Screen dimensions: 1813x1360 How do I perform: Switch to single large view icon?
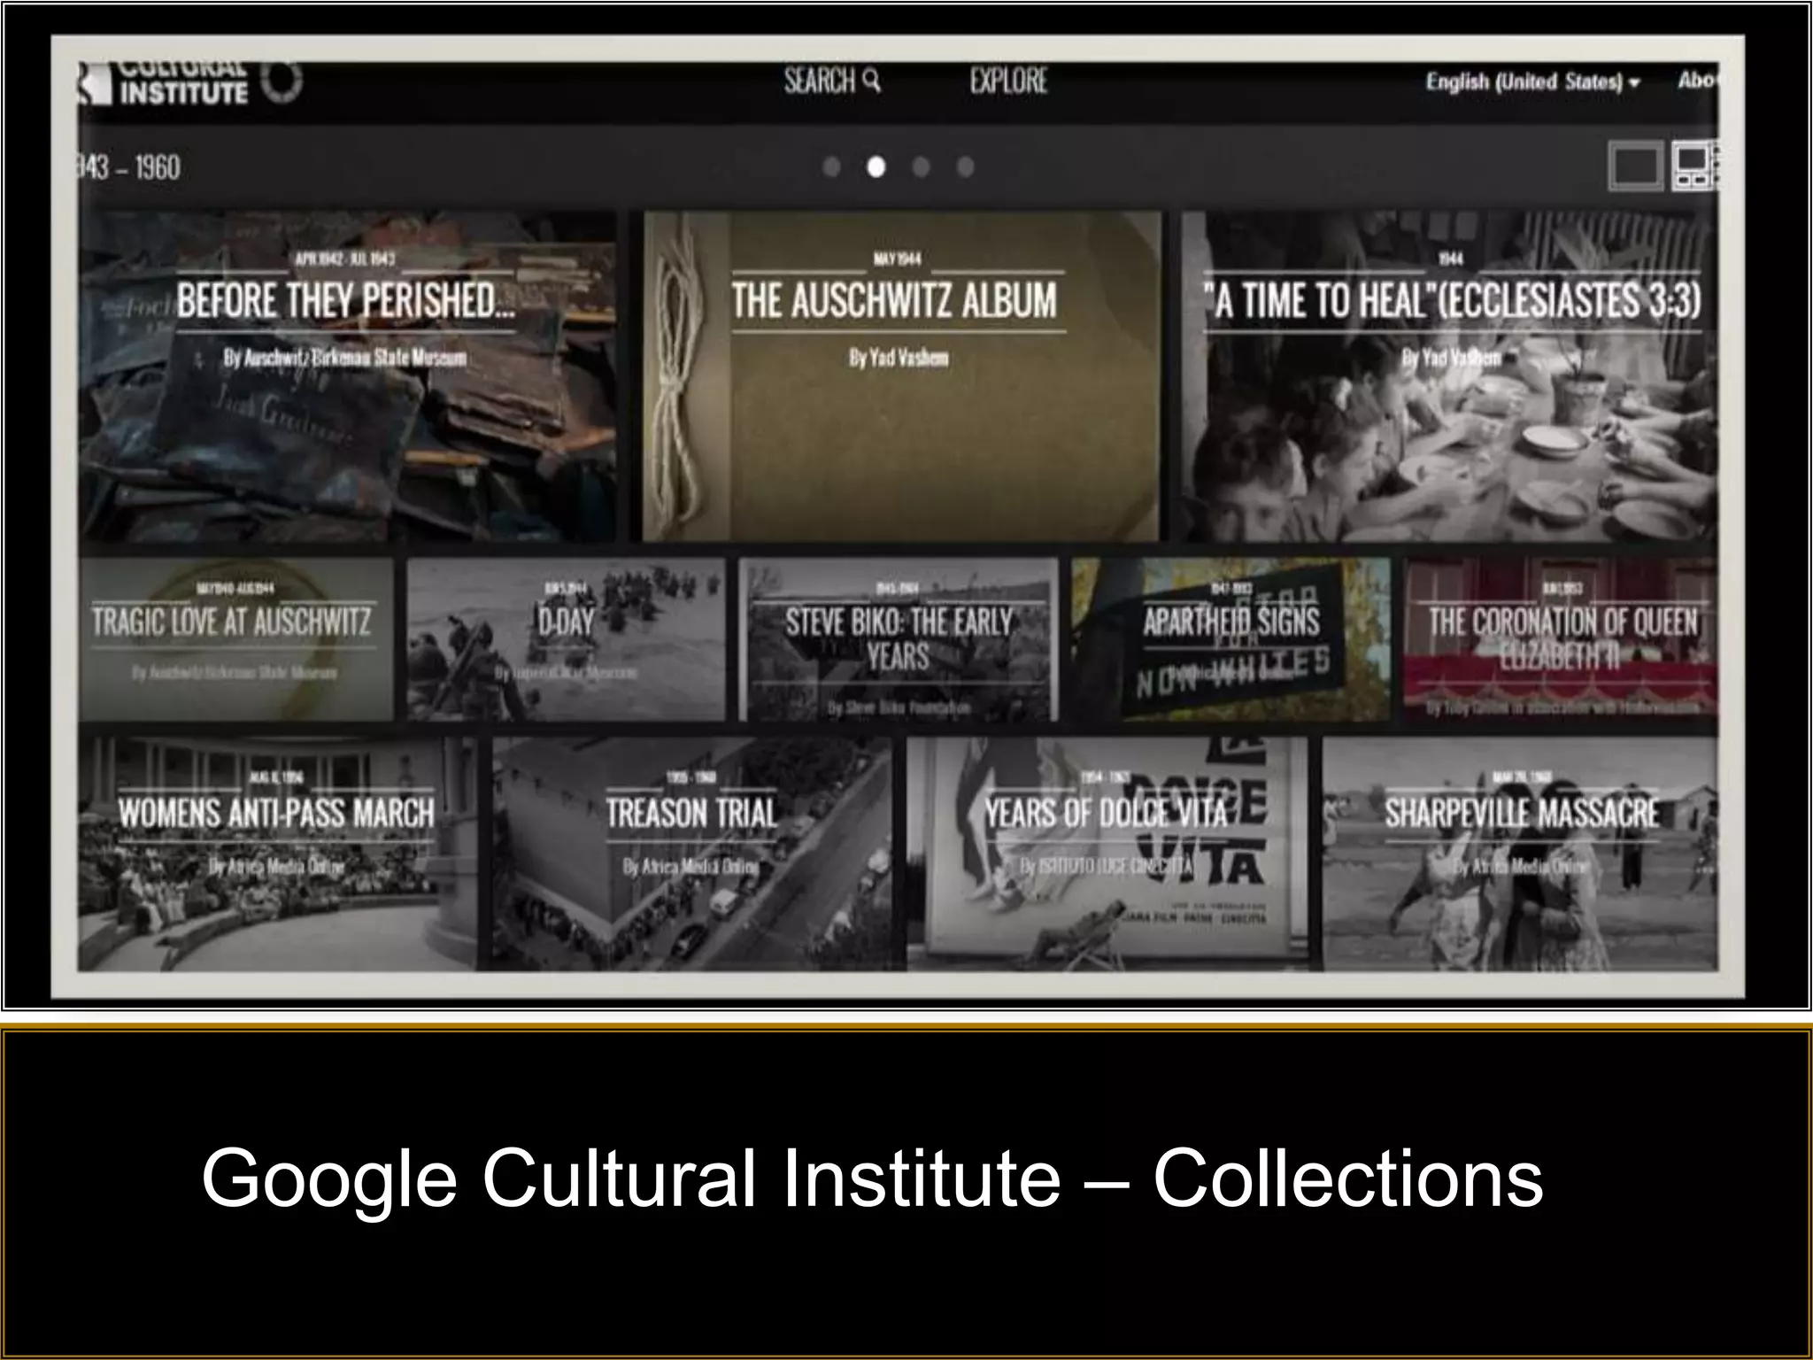coord(1634,166)
